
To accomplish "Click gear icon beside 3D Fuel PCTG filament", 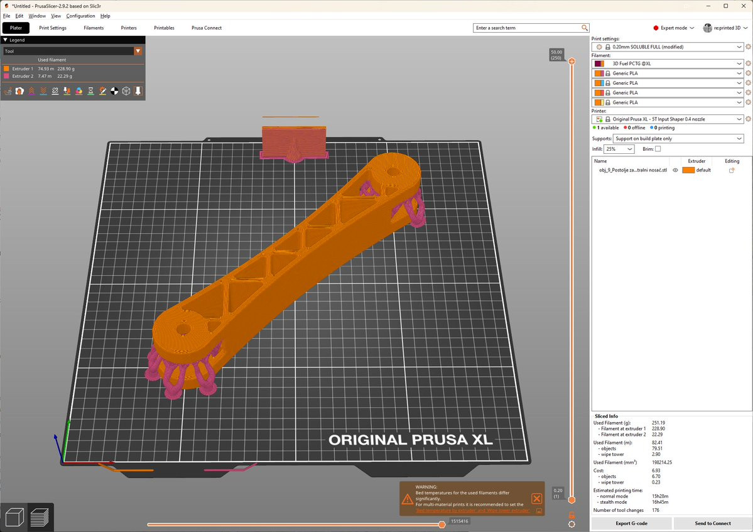I will coord(748,63).
